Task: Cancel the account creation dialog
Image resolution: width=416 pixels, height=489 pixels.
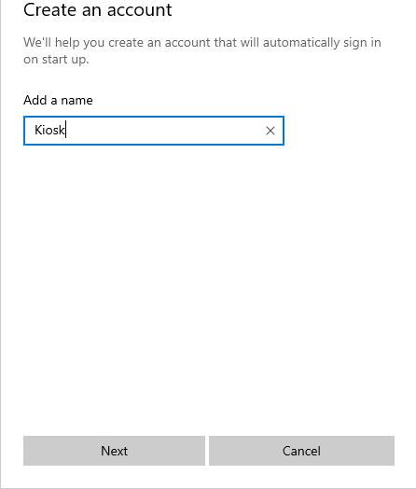Action: tap(301, 451)
